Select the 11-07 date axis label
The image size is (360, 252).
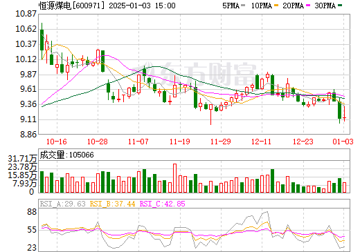[x=138, y=142]
